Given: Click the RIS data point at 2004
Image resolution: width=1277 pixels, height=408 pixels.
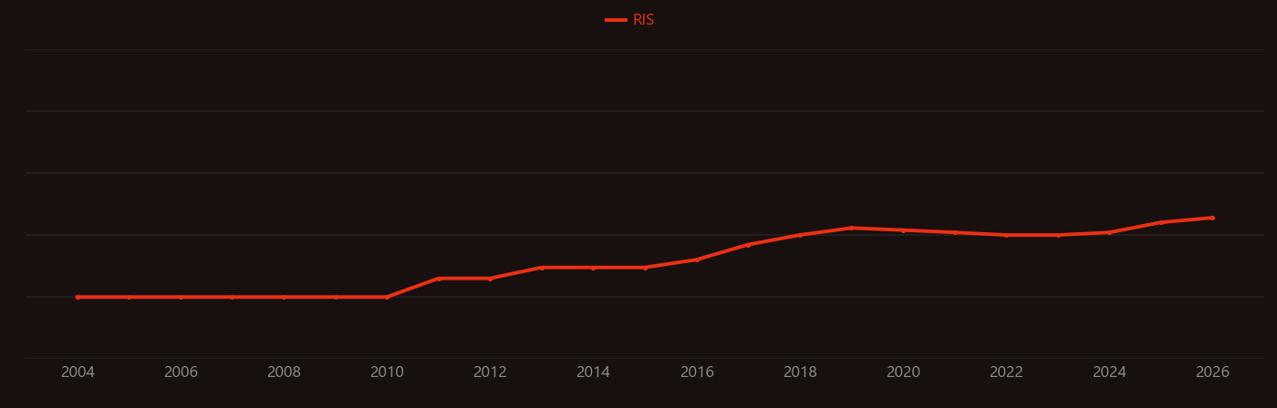Looking at the screenshot, I should (78, 297).
